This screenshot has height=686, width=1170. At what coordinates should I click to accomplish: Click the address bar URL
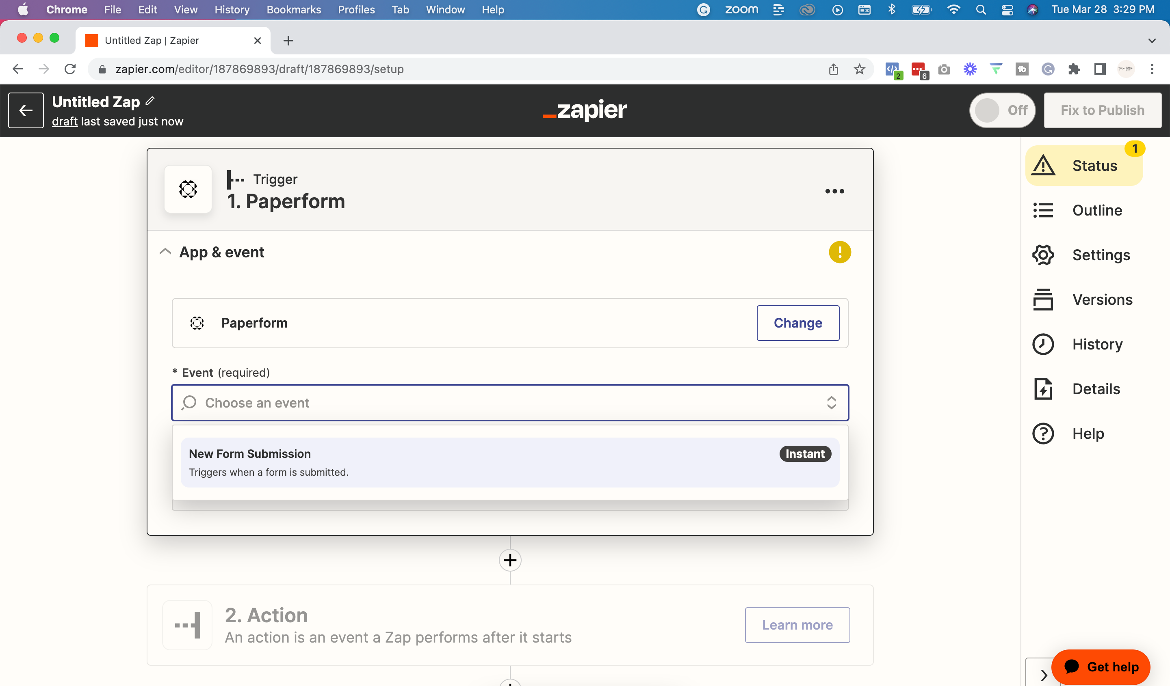tap(260, 69)
